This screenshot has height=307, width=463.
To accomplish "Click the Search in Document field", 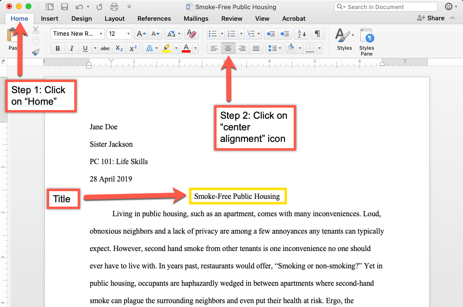I will click(x=386, y=7).
